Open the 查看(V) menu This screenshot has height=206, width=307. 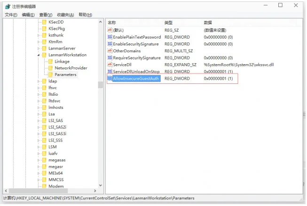click(x=46, y=15)
